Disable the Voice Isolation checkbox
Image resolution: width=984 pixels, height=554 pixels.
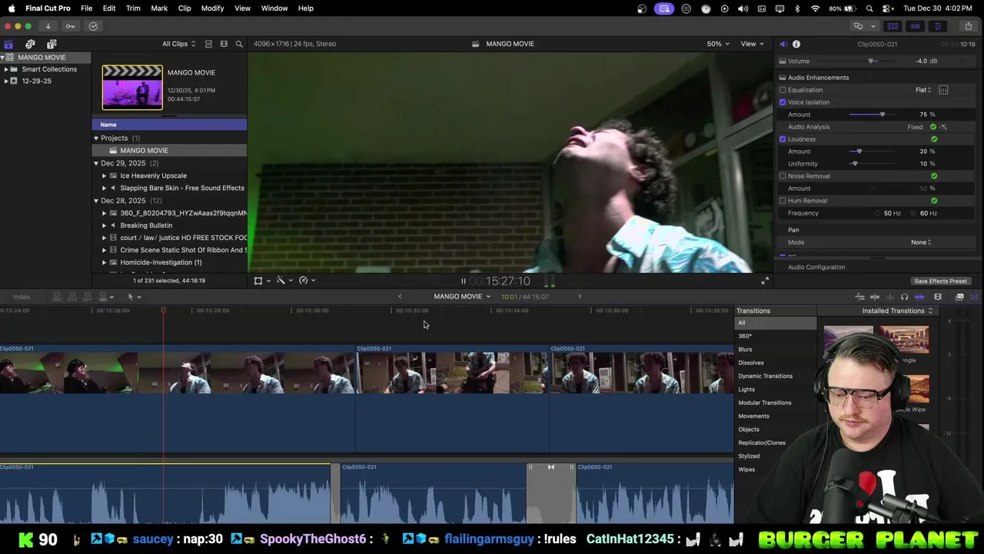click(x=783, y=102)
